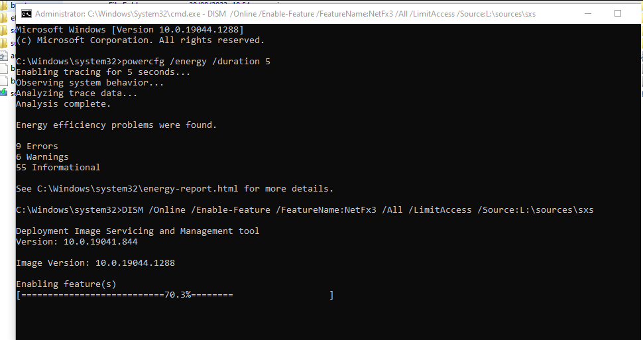
Task: Click the "Image Version: 10.0.19044.1288" line
Action: tap(95, 263)
